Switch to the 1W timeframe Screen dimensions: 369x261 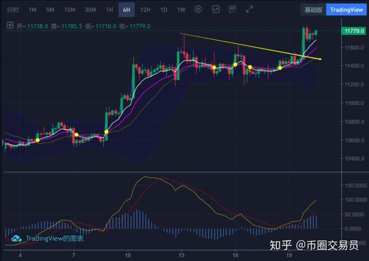coord(181,10)
